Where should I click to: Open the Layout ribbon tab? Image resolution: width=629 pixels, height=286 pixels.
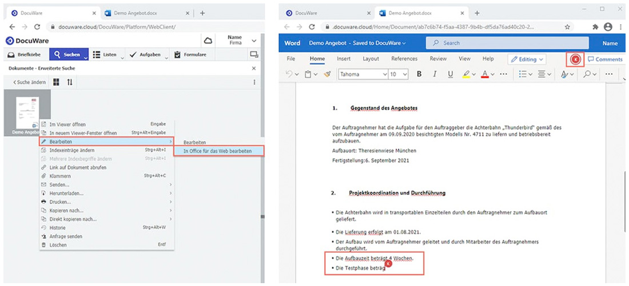pyautogui.click(x=371, y=59)
